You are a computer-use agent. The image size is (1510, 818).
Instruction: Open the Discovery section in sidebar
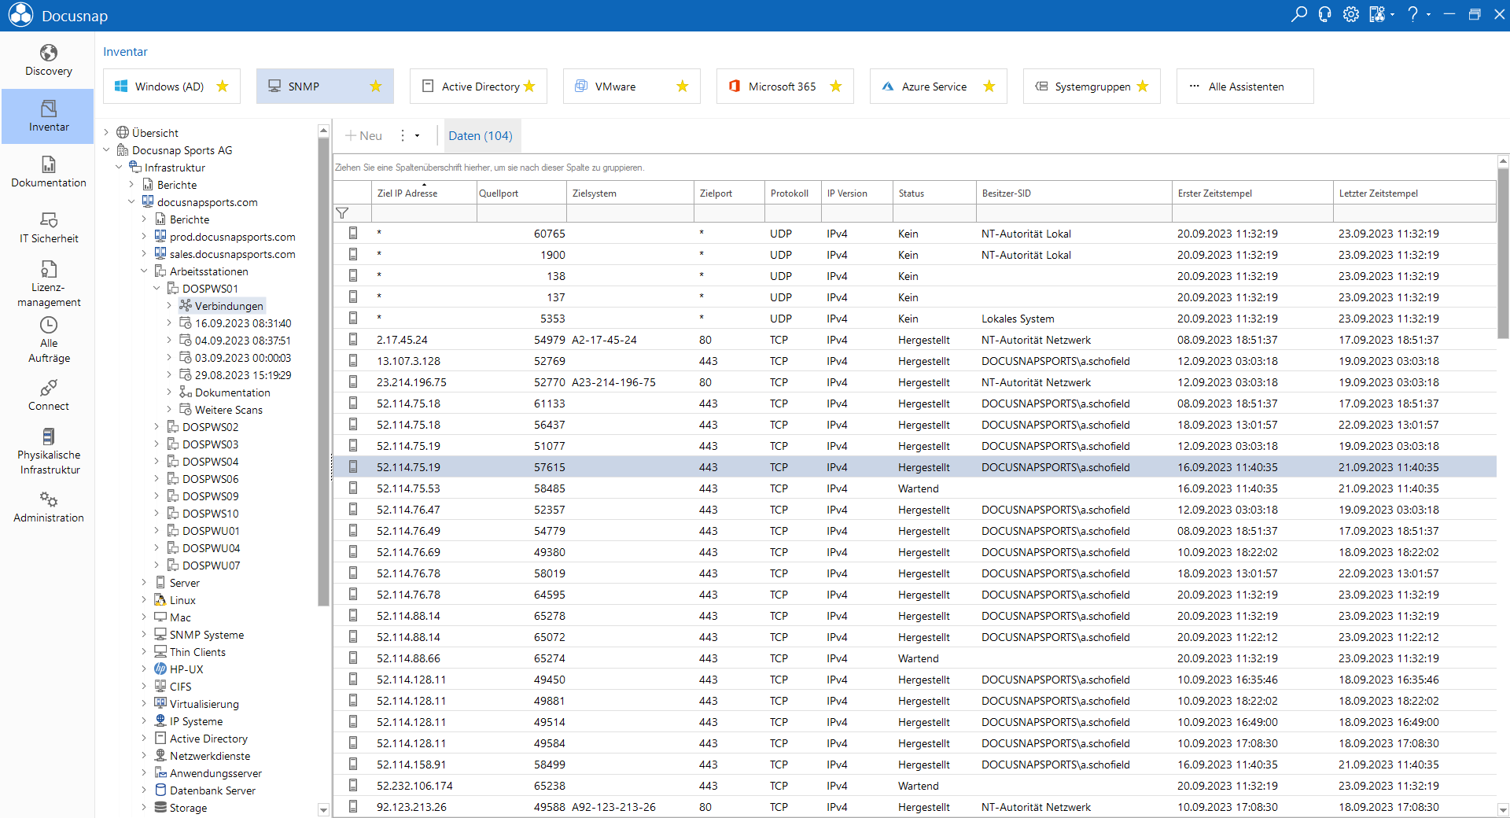coord(49,61)
